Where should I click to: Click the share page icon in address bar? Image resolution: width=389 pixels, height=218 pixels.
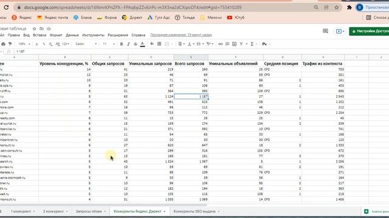coord(326,7)
